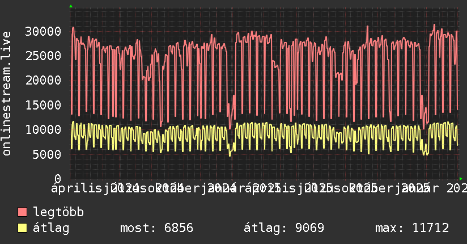This screenshot has width=467, height=244.
Task: Click the átlag: 9069 statistic
Action: coord(284,228)
